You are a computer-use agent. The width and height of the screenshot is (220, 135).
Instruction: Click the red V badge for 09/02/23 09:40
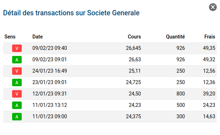(x=17, y=48)
